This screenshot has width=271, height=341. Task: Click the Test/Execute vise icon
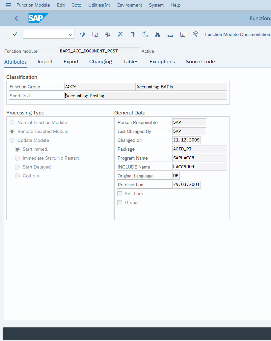(133, 34)
